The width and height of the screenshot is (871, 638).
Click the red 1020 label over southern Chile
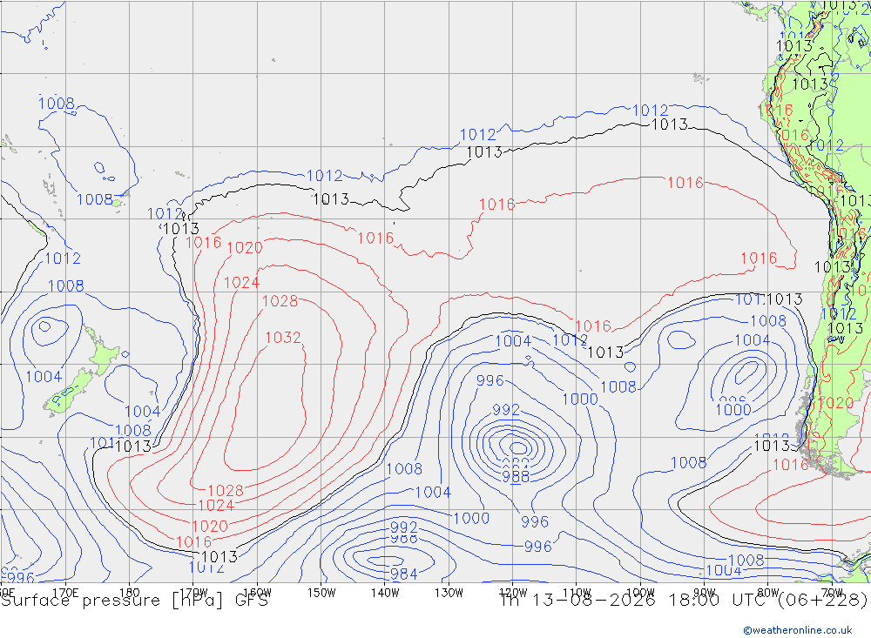(x=835, y=403)
